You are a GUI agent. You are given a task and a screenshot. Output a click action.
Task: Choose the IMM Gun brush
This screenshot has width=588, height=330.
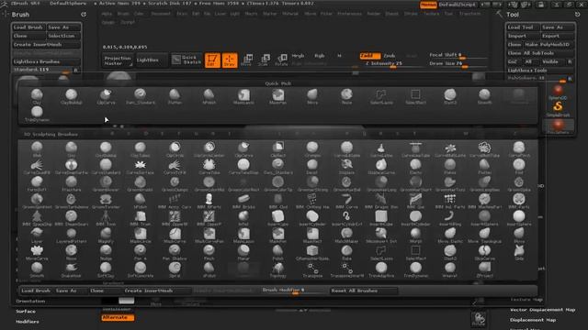[x=415, y=201]
